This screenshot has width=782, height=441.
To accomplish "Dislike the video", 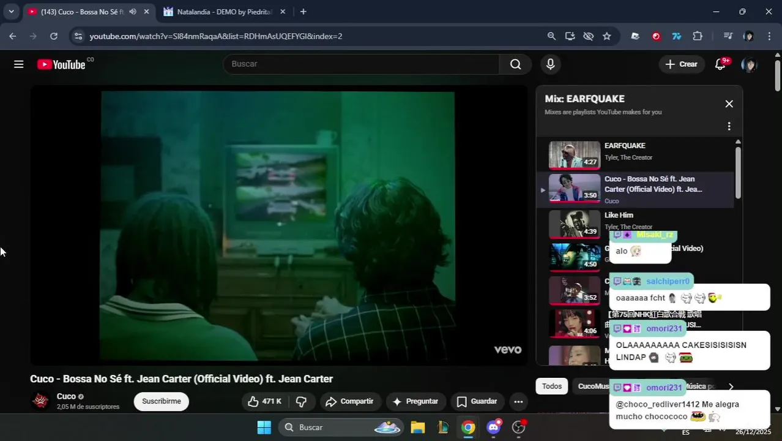I will tap(301, 402).
